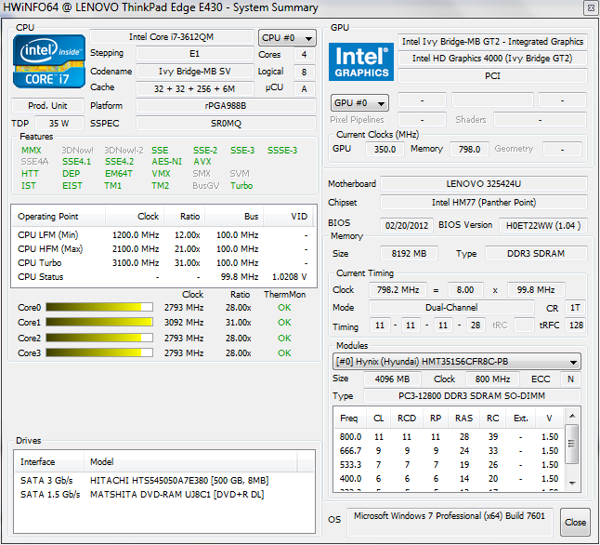600x545 pixels.
Task: Click the Core1 usage bar
Action: coord(99,323)
